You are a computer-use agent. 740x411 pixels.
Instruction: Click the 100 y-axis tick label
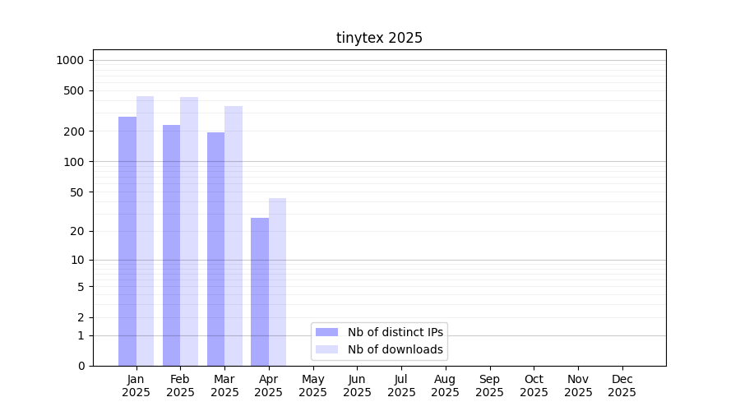74,162
